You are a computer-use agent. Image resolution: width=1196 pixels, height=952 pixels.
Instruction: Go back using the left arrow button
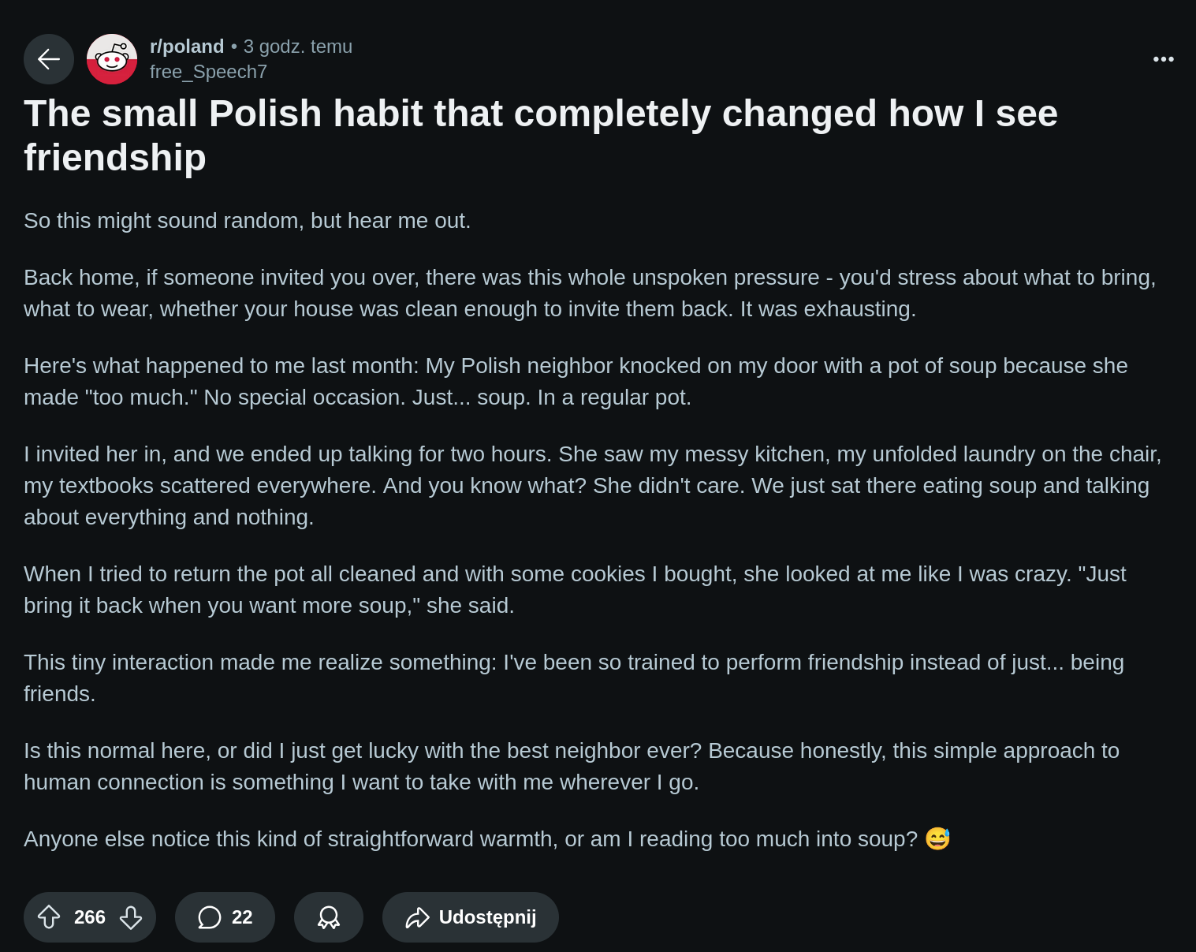pyautogui.click(x=49, y=59)
